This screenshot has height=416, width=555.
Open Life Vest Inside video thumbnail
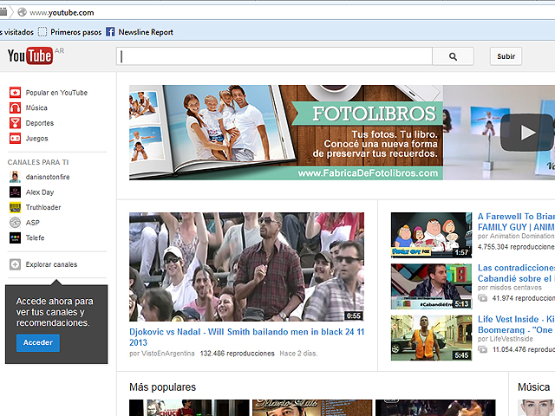tap(431, 337)
